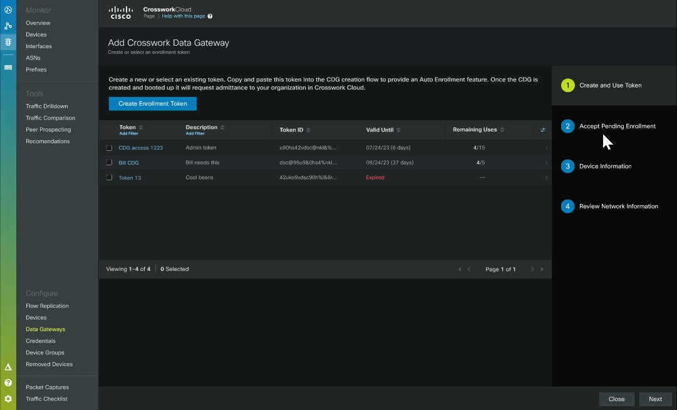The image size is (677, 410).
Task: Open Peer Prospecting tool
Action: tap(48, 130)
